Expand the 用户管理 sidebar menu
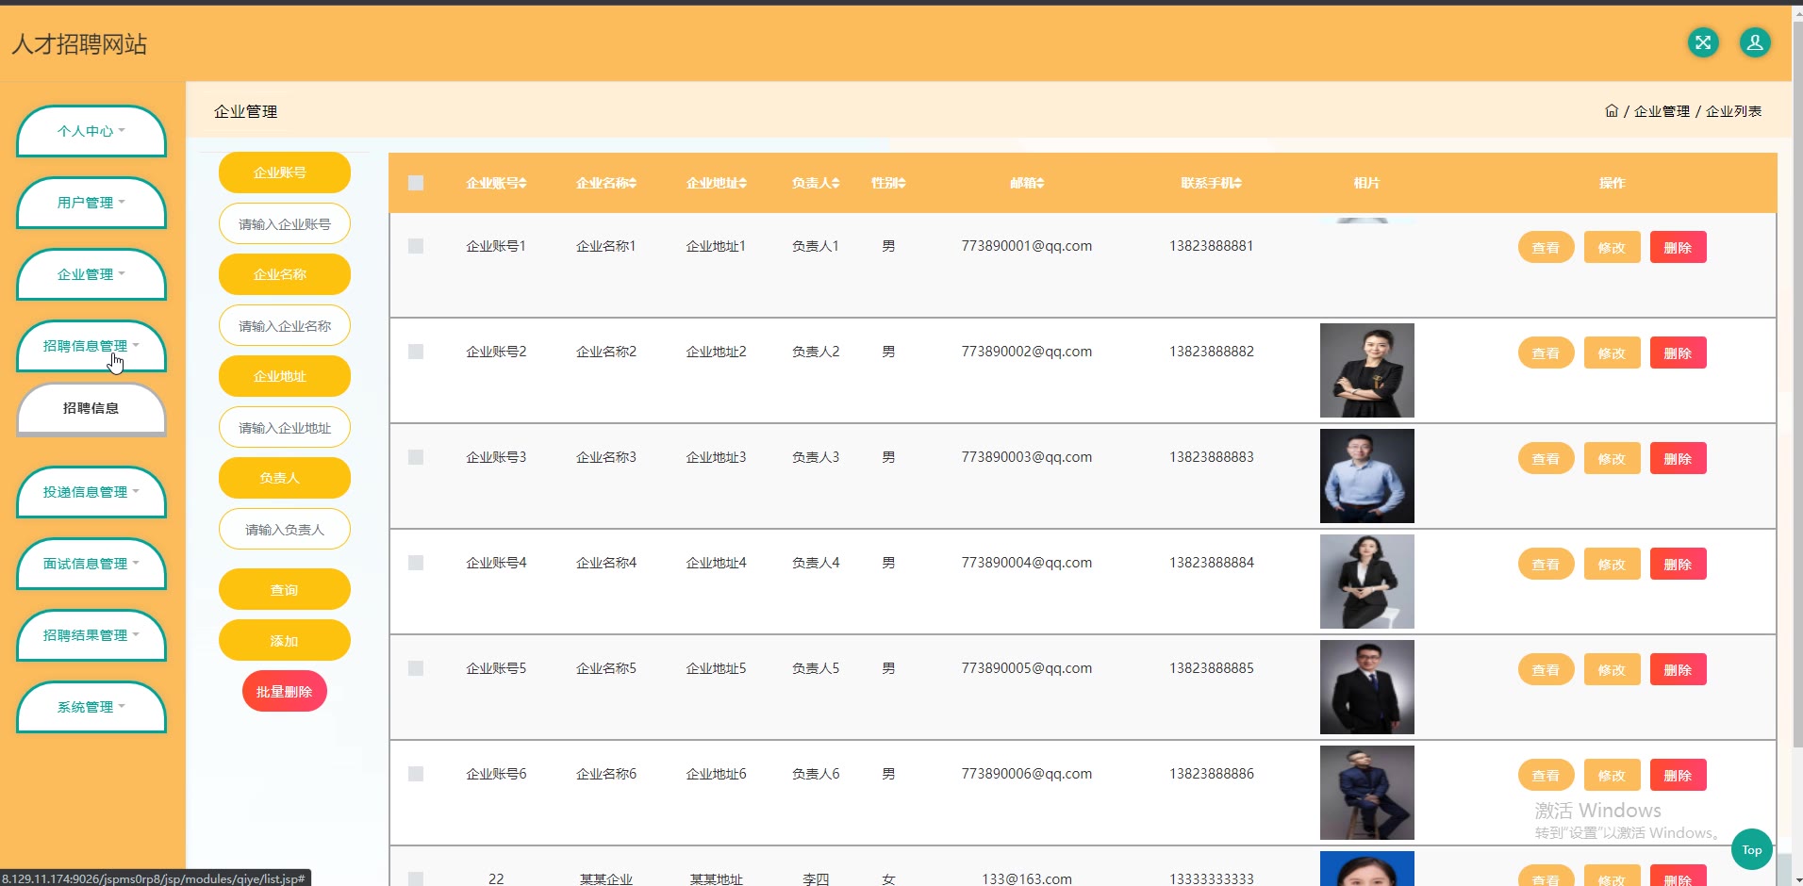 pyautogui.click(x=91, y=203)
